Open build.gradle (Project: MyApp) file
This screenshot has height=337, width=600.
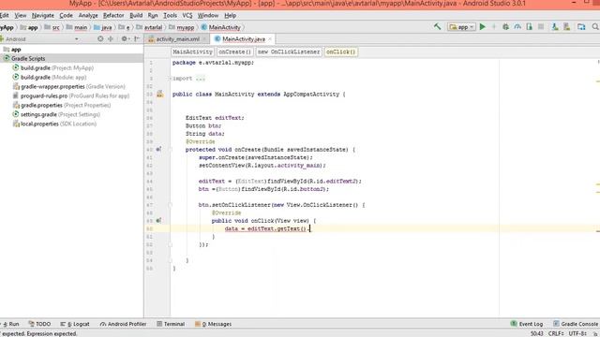coord(53,67)
